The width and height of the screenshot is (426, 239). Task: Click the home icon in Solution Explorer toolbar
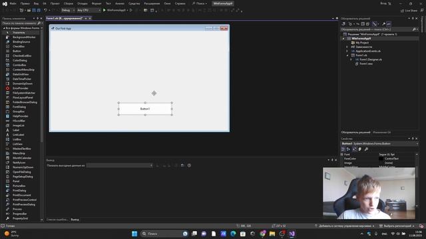click(343, 24)
